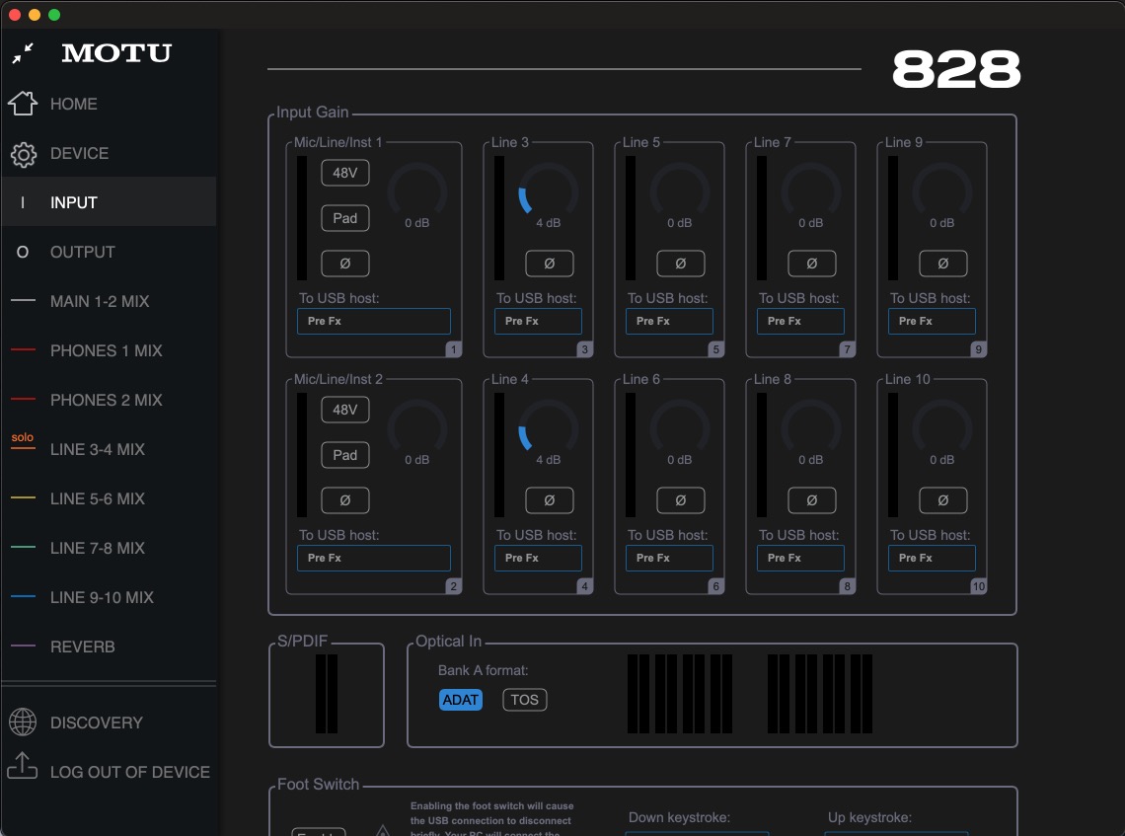Open the LINE 3-4 MIX page
This screenshot has height=836, width=1125.
point(110,449)
